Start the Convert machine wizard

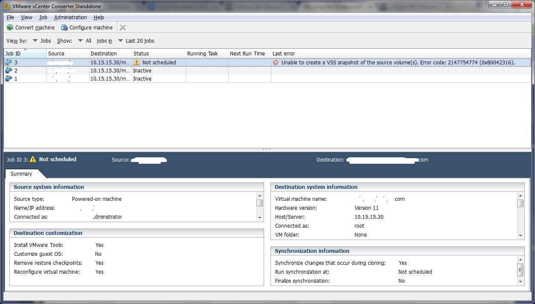pyautogui.click(x=31, y=28)
